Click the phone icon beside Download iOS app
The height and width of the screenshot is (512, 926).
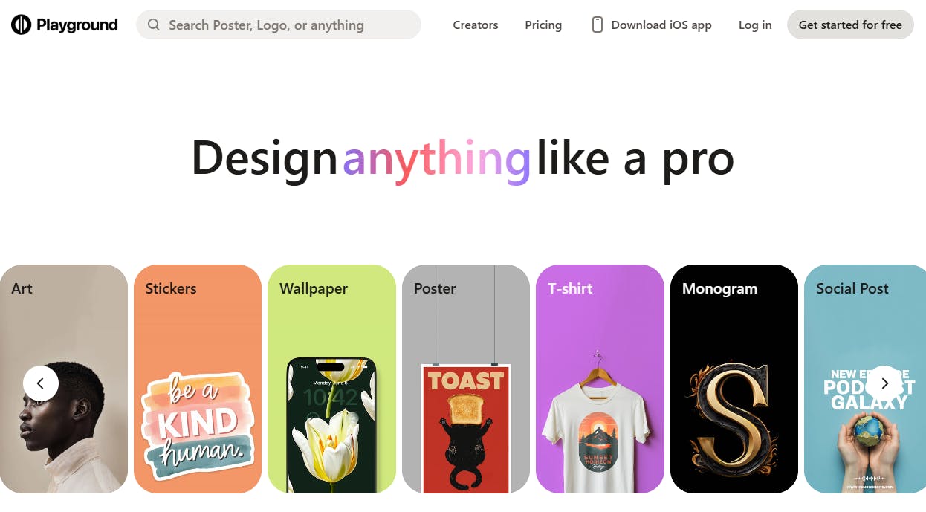597,25
